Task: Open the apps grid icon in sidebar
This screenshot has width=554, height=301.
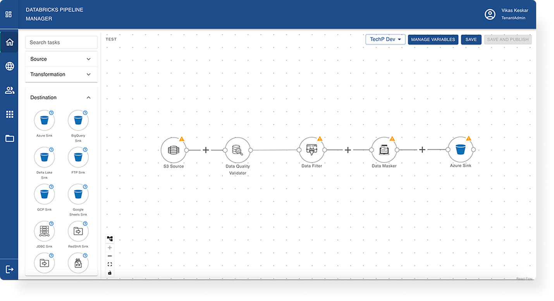Action: pos(10,114)
